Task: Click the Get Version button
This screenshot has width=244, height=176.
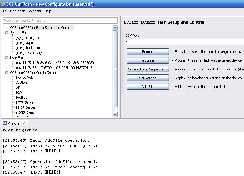Action: [148, 78]
